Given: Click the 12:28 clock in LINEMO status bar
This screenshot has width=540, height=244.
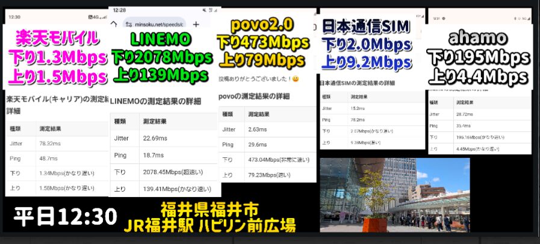Looking at the screenshot, I should point(119,10).
